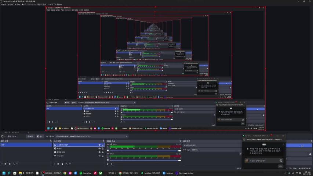313x176 pixels.
Task: Open second audio channel three-dot options
Action: [108, 157]
